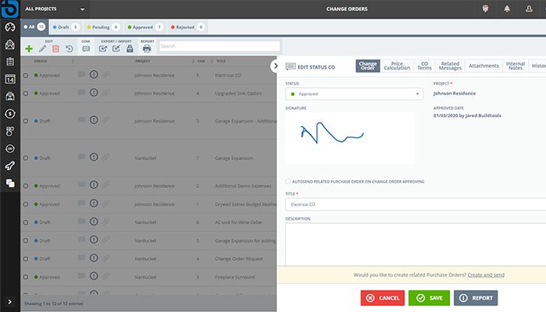Open the clipboard icon in sidebar

[x=10, y=62]
